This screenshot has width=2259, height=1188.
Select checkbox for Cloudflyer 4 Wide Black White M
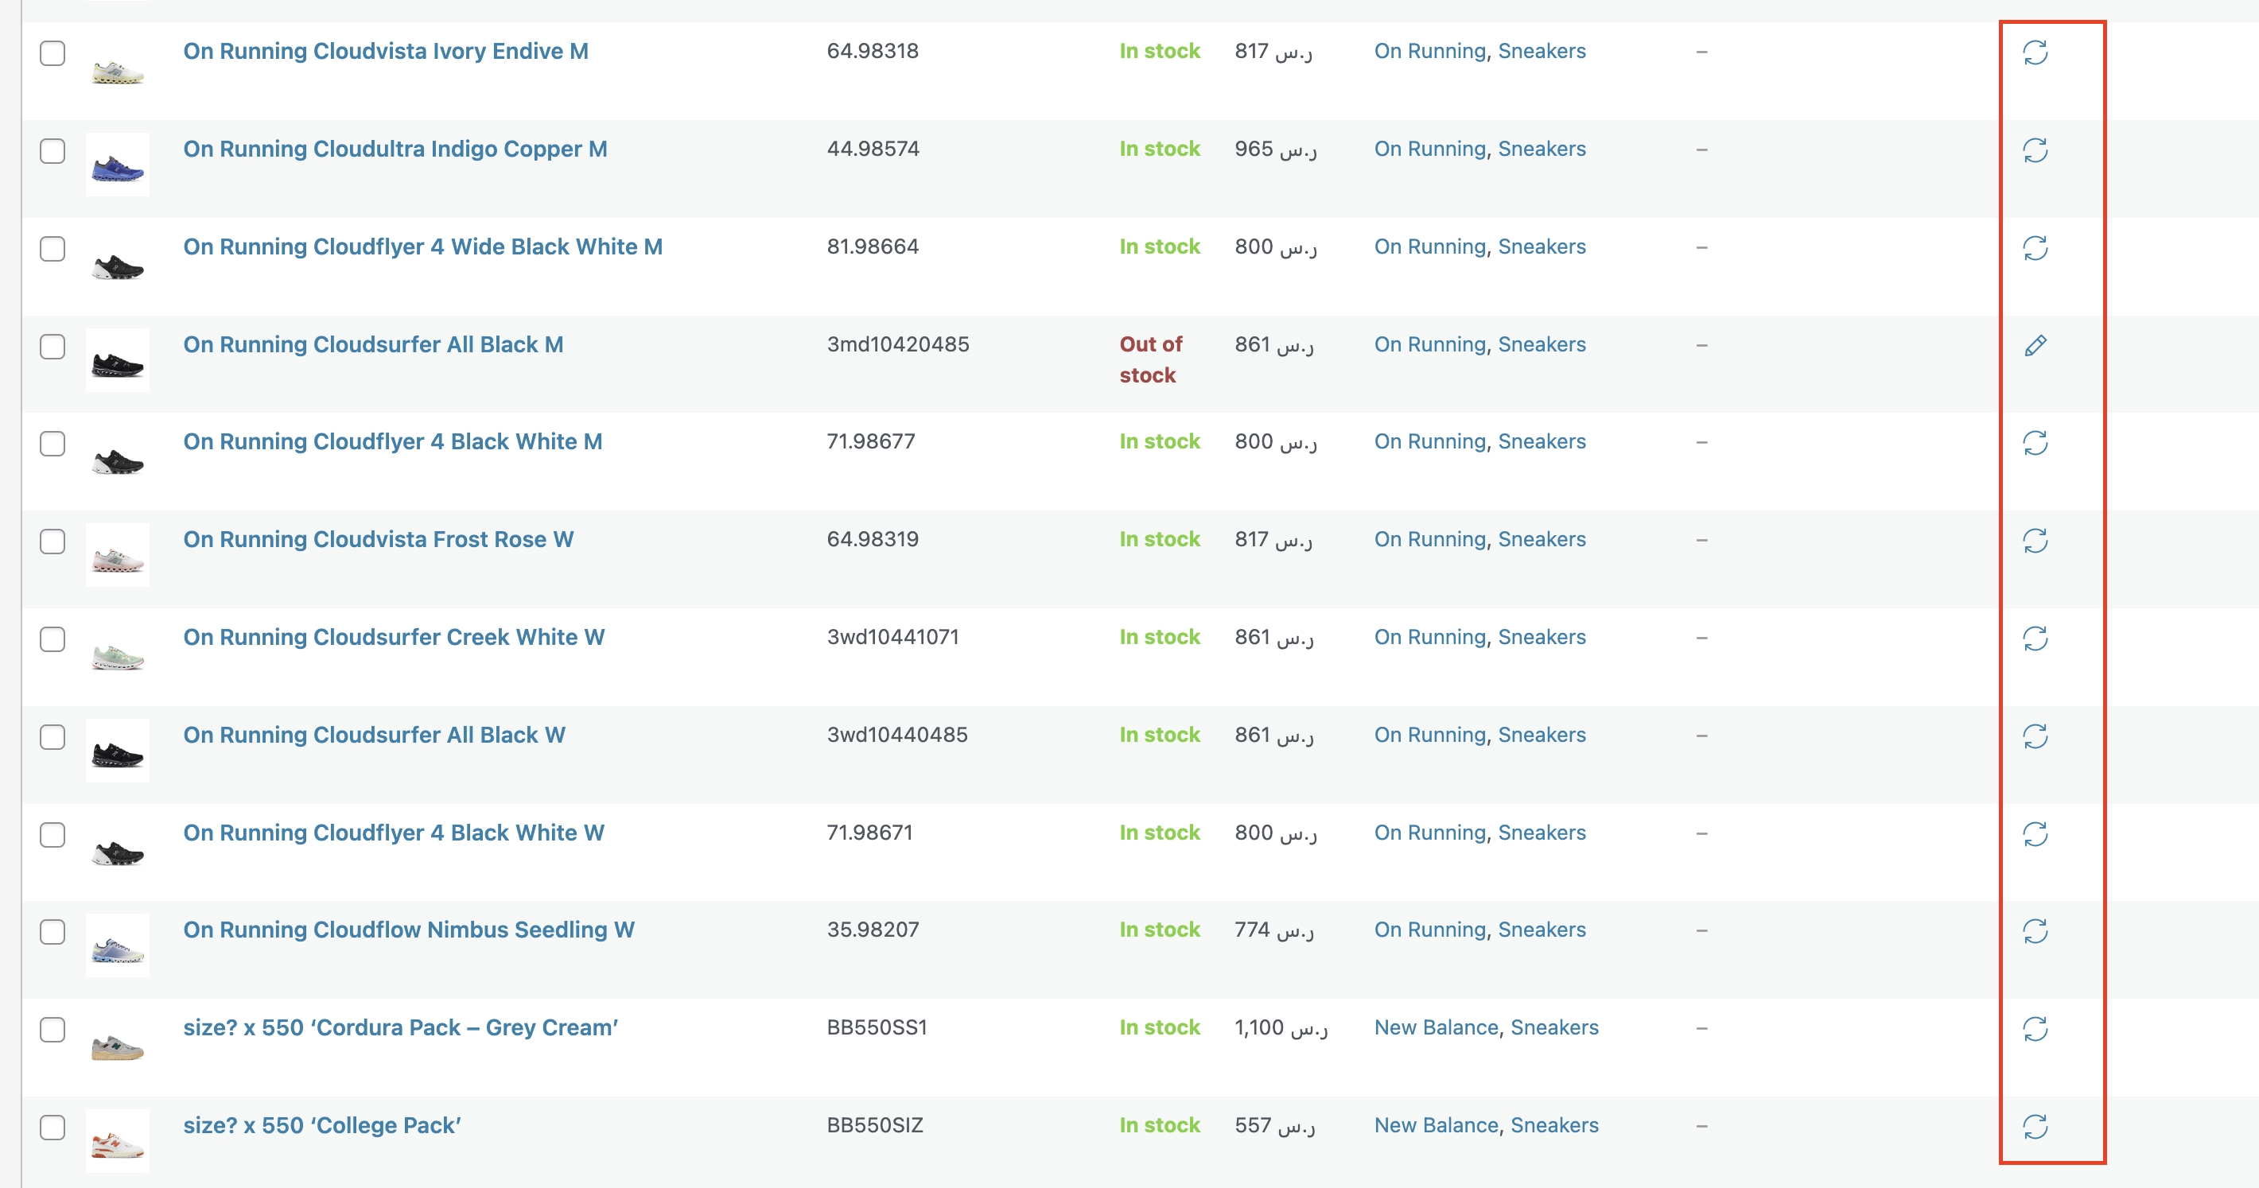point(52,248)
